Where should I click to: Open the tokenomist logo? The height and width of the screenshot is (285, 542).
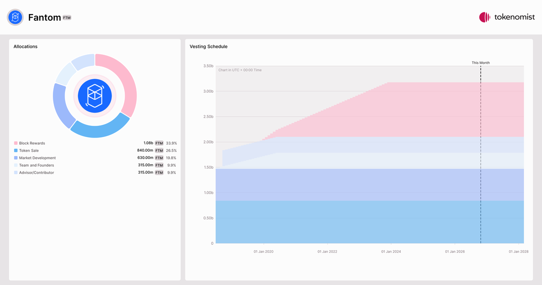[507, 17]
